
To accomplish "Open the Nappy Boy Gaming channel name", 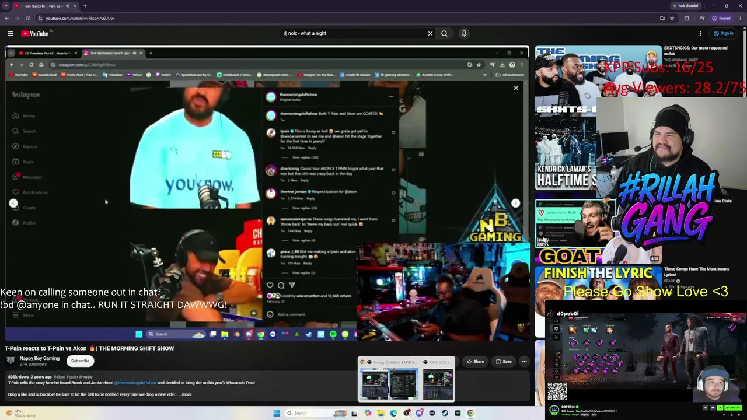I will pyautogui.click(x=40, y=358).
